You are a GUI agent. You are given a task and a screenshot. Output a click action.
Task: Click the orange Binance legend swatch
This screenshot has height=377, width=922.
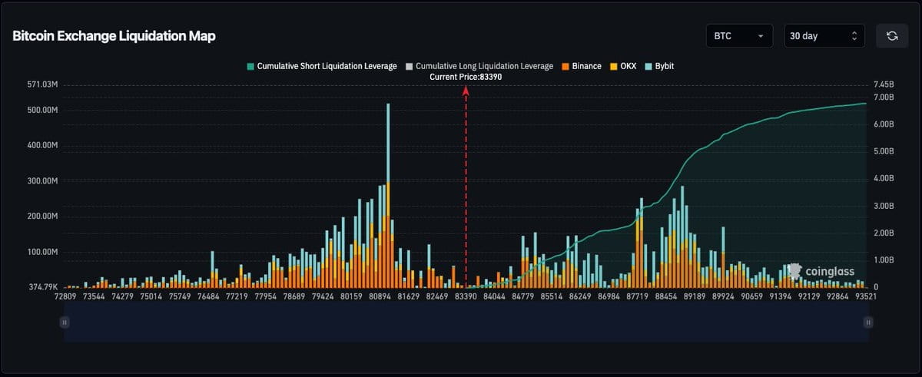565,67
